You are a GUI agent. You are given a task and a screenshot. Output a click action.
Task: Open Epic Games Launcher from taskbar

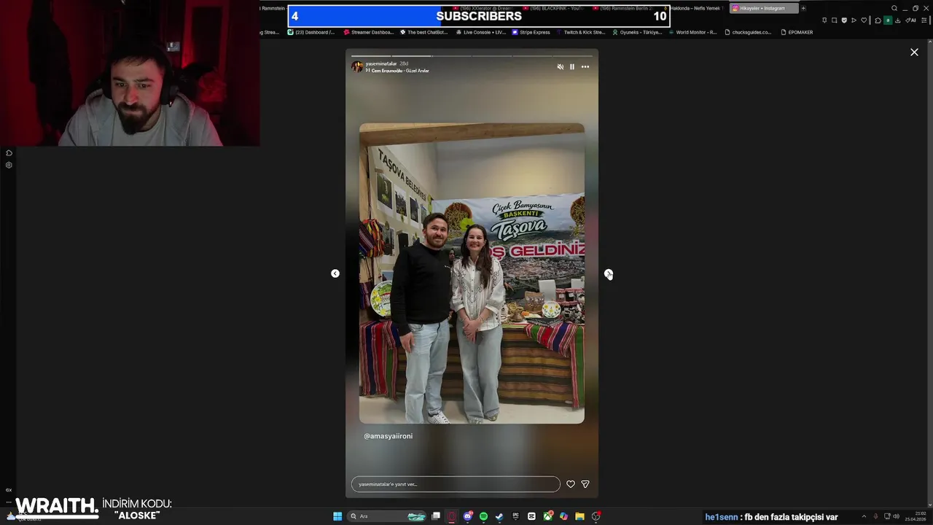click(x=515, y=516)
